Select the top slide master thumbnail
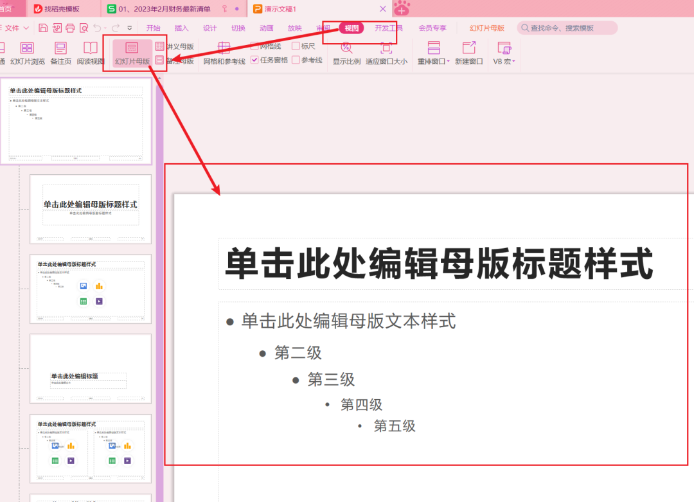 76,121
